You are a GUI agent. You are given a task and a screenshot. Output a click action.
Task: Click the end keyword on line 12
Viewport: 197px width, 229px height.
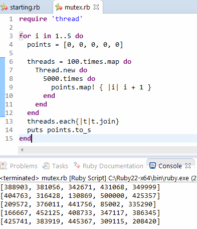(x=33, y=113)
